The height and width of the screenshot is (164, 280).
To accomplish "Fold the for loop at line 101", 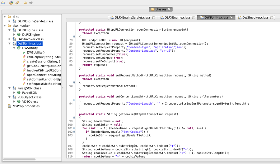I will click(74, 128).
